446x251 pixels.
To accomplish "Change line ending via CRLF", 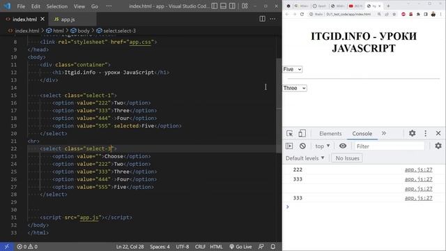I will tap(200, 247).
